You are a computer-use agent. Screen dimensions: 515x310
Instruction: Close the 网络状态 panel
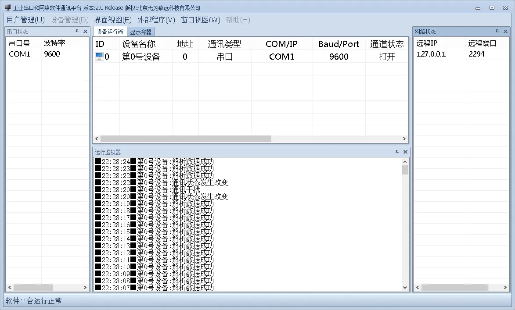tap(505, 32)
